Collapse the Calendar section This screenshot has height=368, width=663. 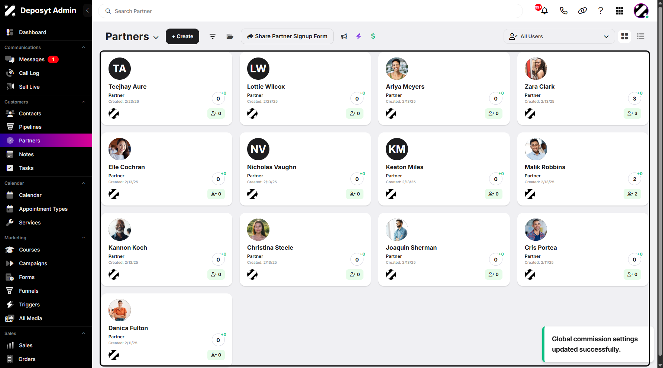tap(84, 183)
